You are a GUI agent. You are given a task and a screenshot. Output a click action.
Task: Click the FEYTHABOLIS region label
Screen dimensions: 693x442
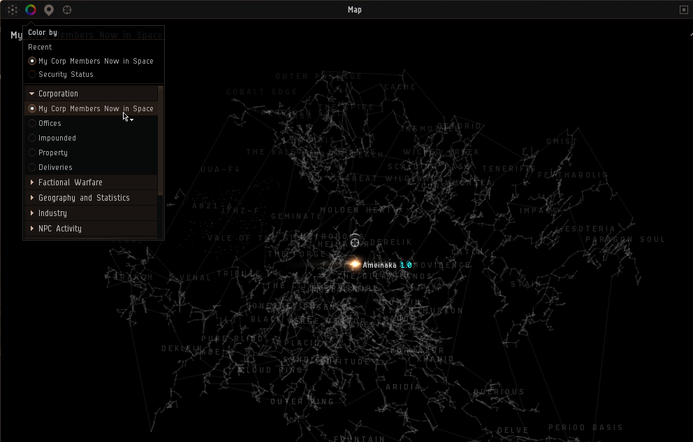pos(573,175)
